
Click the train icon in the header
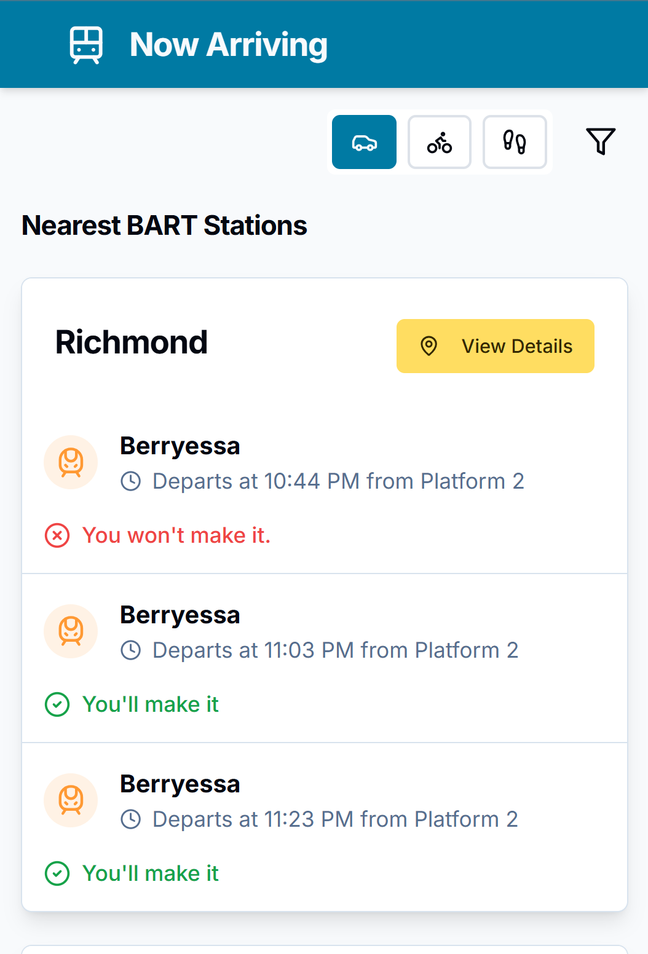click(x=85, y=44)
